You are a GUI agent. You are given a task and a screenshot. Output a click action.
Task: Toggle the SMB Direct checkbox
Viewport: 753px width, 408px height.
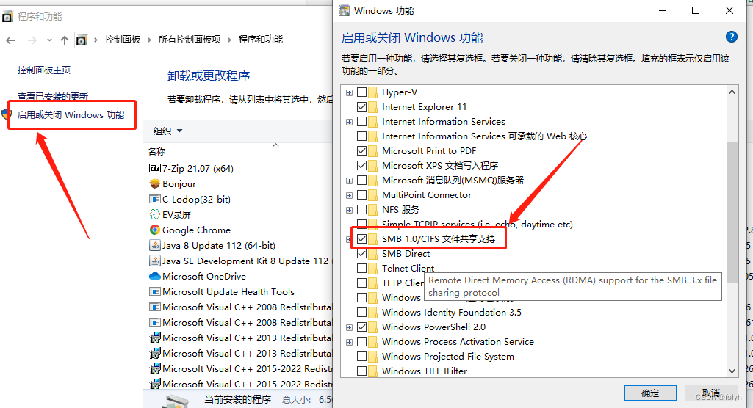(362, 254)
